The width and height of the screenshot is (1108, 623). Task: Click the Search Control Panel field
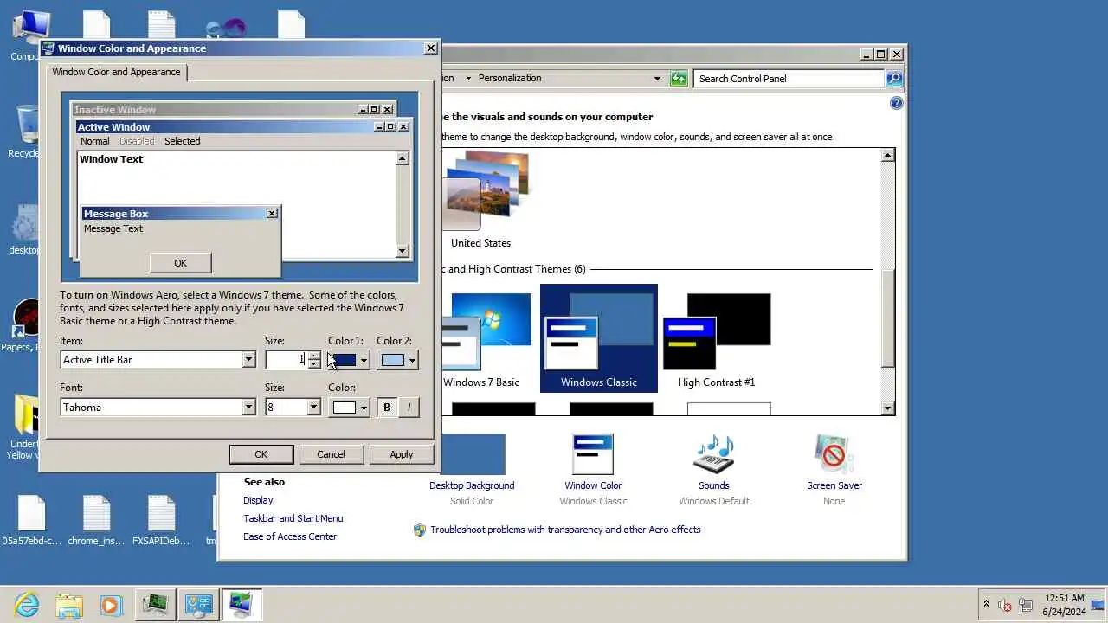(x=789, y=78)
